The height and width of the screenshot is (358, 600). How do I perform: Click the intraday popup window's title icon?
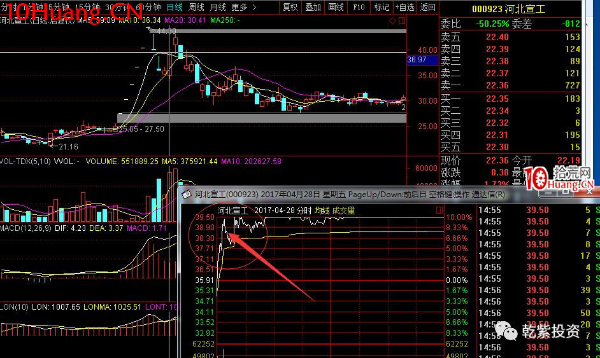tap(187, 195)
